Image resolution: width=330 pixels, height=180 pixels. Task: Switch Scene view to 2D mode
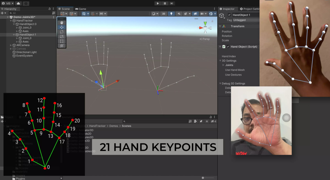[164, 13]
